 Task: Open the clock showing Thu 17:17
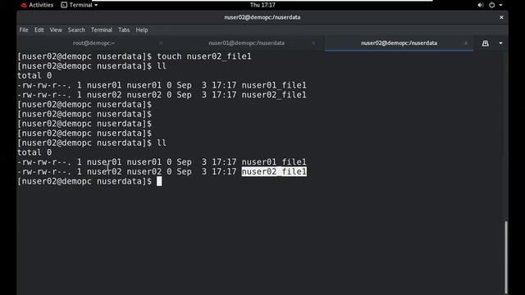[x=262, y=5]
